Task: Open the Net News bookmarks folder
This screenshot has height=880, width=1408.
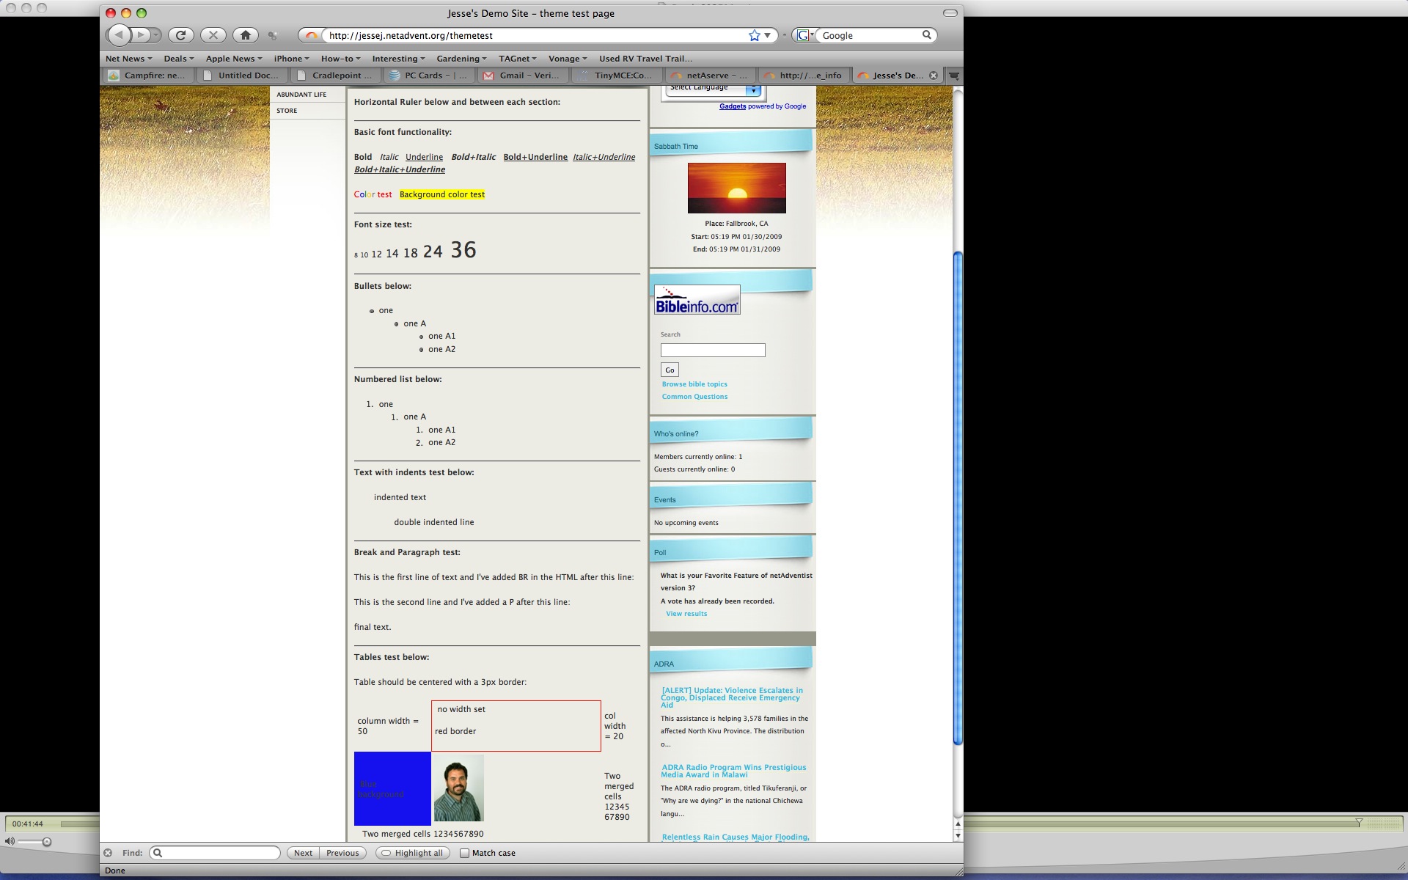Action: coord(128,59)
